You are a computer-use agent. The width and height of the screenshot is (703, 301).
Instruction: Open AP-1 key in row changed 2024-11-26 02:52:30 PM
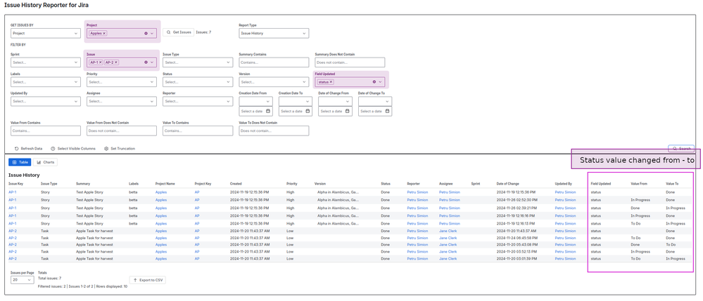pos(13,200)
